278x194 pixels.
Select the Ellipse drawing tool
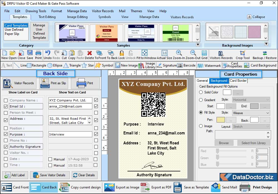[55, 65]
